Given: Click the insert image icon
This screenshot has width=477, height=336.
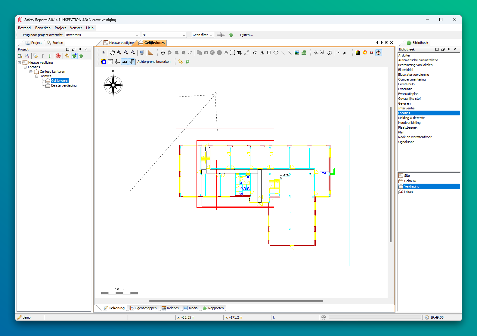Looking at the screenshot, I should 297,53.
